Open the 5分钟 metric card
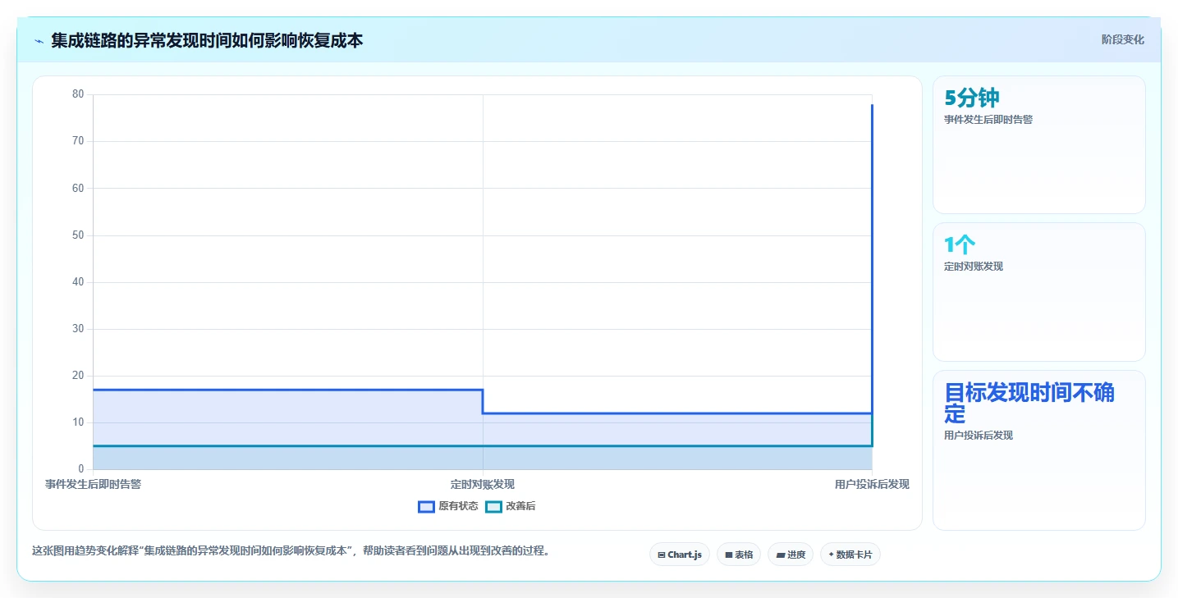 1038,144
